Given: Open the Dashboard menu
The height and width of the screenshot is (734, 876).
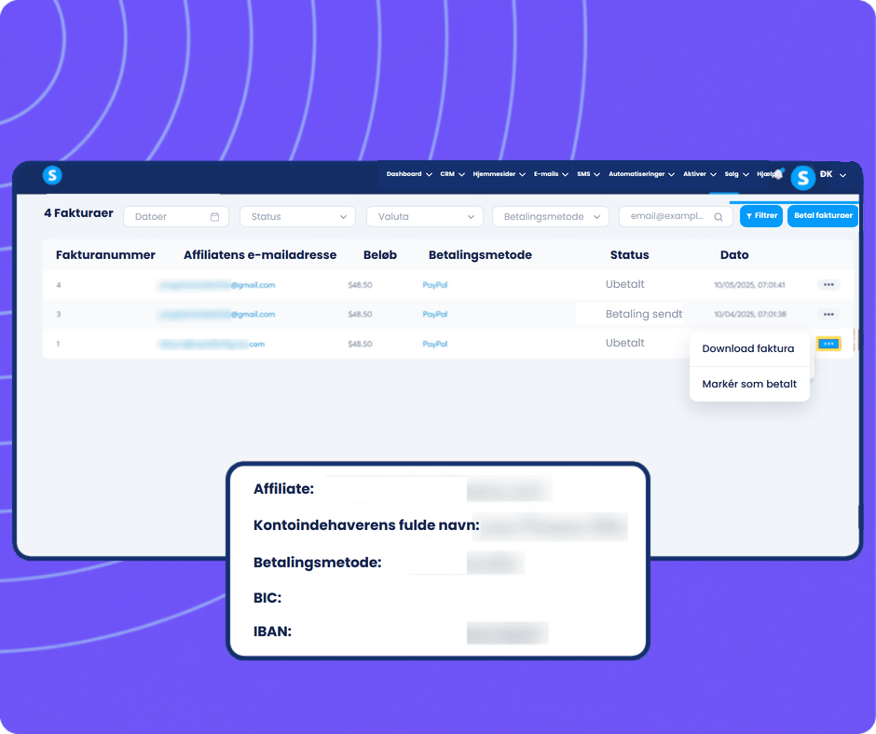Looking at the screenshot, I should pyautogui.click(x=409, y=174).
